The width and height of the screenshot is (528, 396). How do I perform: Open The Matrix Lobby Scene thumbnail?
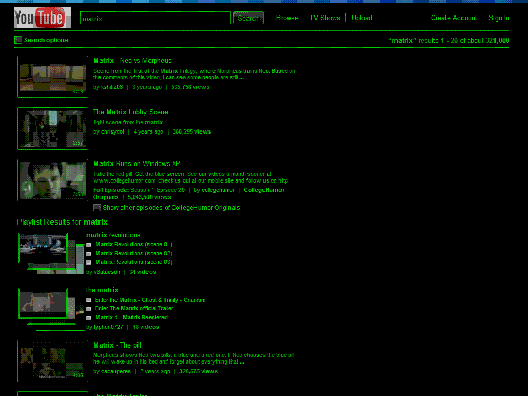[53, 128]
